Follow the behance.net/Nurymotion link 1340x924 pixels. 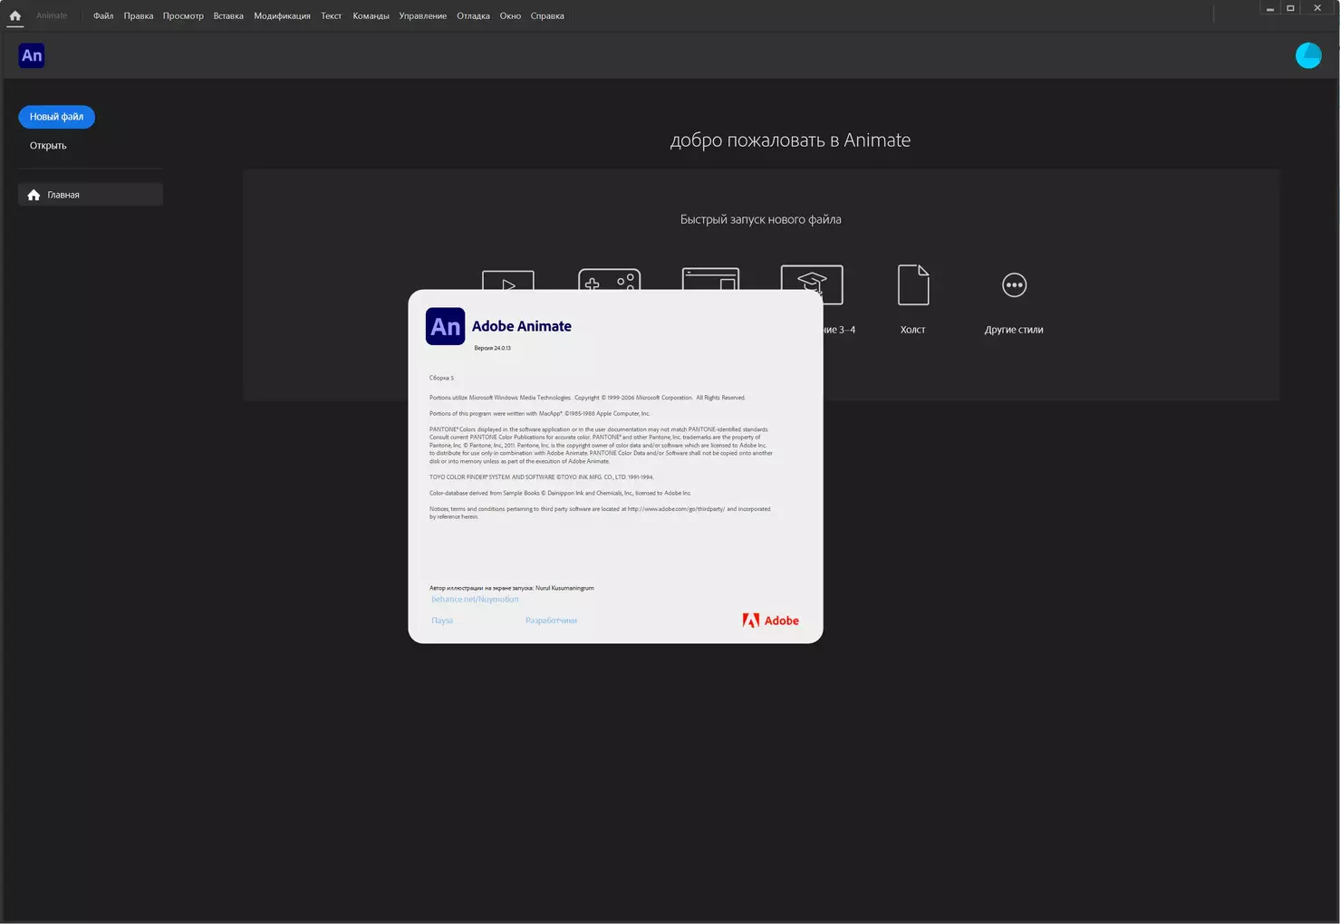pyautogui.click(x=475, y=600)
